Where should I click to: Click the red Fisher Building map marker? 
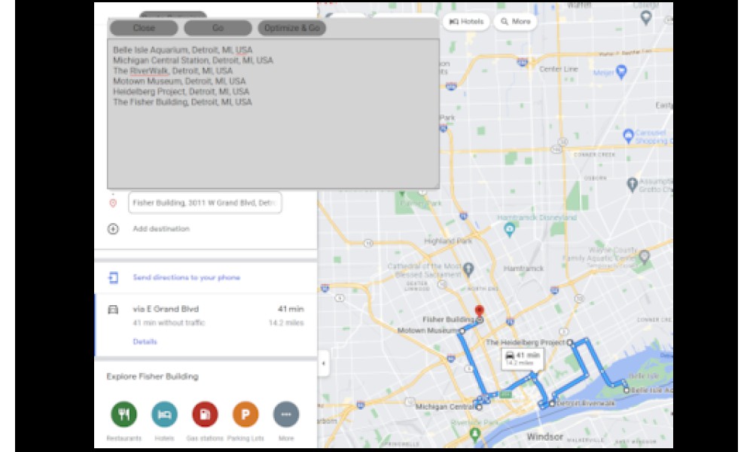point(479,312)
